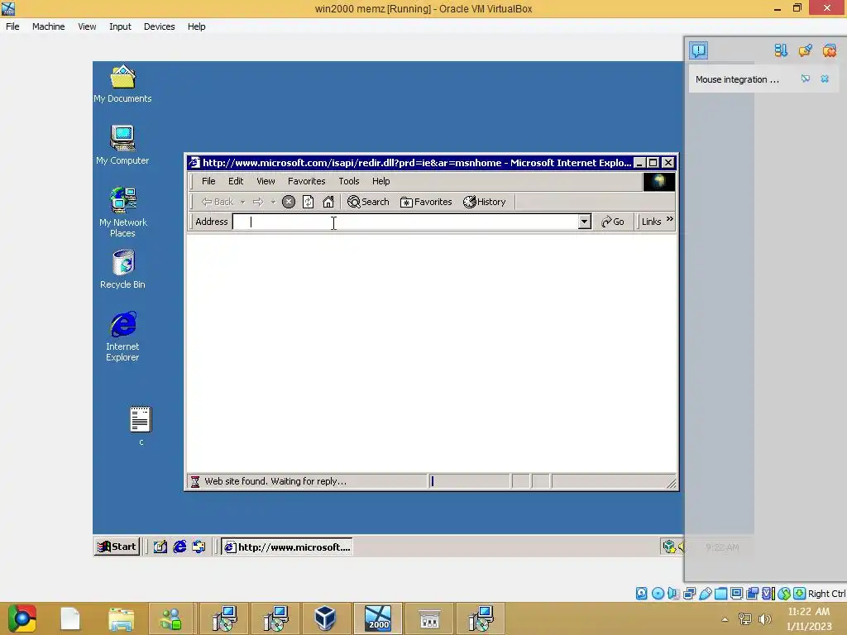
Task: Click the 'Web site found. Waiting for reply…' status text
Action: tap(275, 481)
